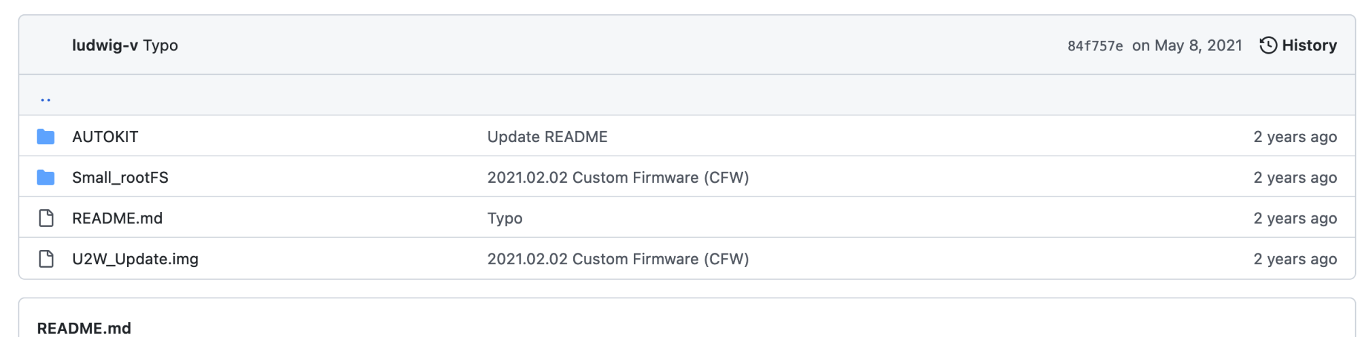View the commit History
This screenshot has width=1360, height=337.
pos(1308,46)
